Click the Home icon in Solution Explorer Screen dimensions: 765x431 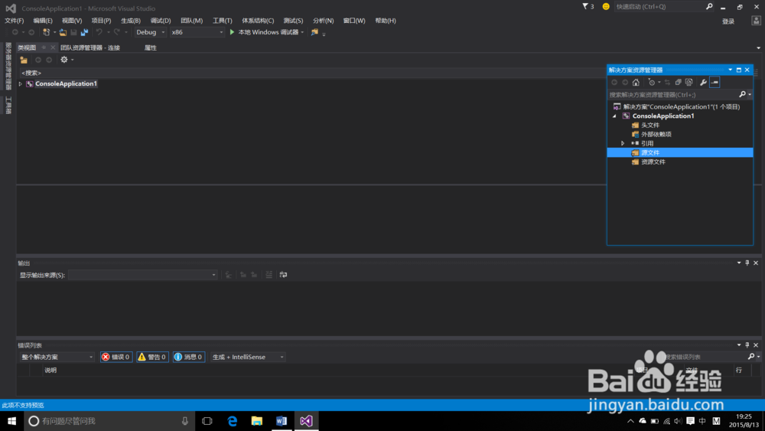(636, 83)
